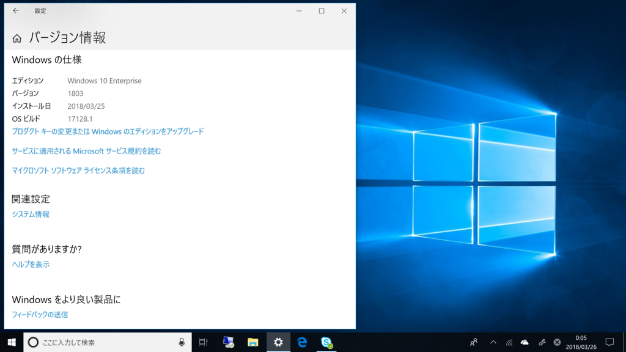Image resolution: width=626 pixels, height=352 pixels.
Task: Open the People icon in the system tray
Action: (474, 342)
